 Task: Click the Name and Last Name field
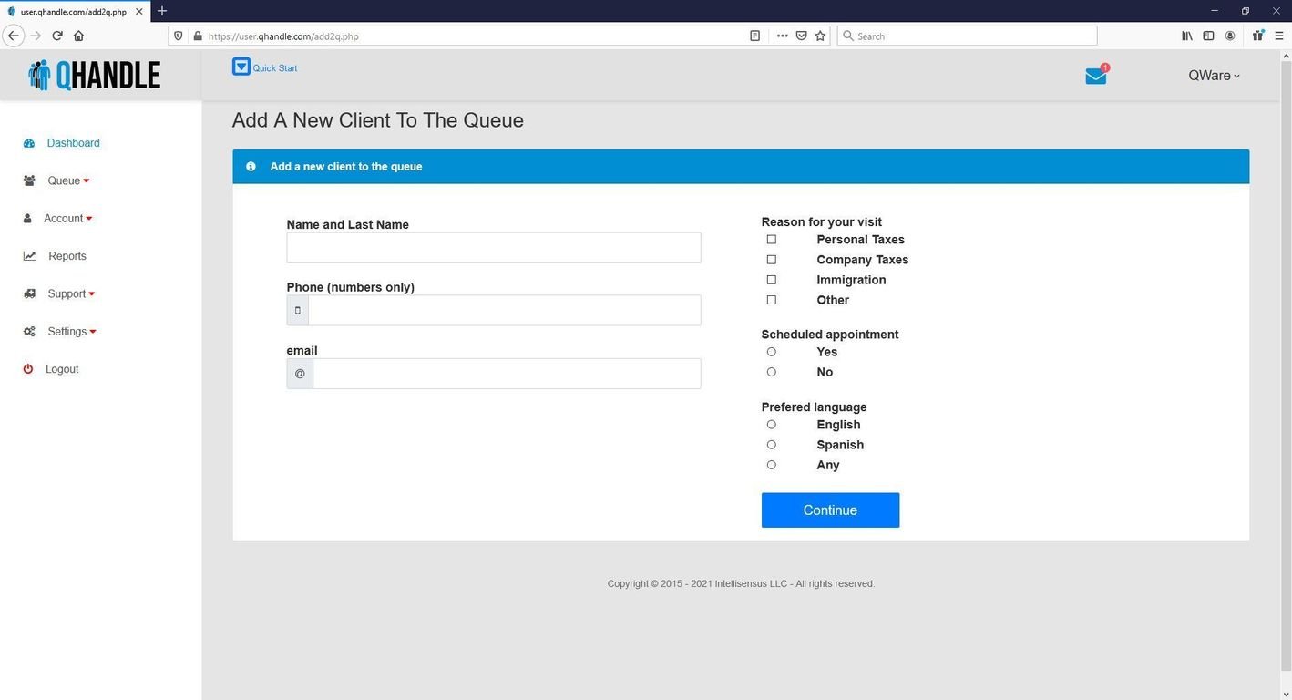493,248
